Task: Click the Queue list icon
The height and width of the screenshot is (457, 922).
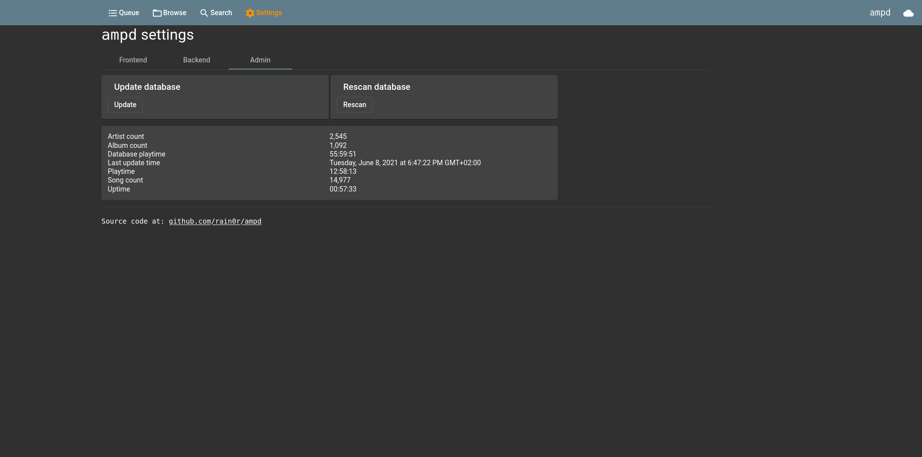Action: [x=113, y=13]
